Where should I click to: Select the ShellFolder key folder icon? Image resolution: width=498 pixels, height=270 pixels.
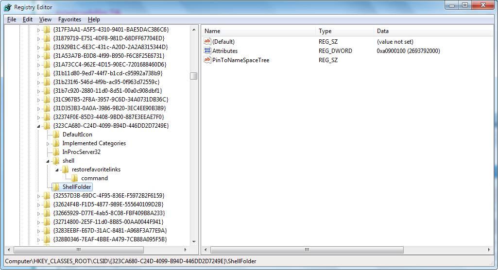(x=56, y=187)
